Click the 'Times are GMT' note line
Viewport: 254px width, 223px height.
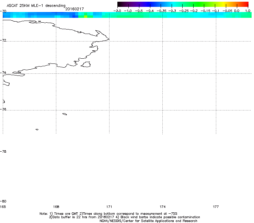[x=108, y=214]
